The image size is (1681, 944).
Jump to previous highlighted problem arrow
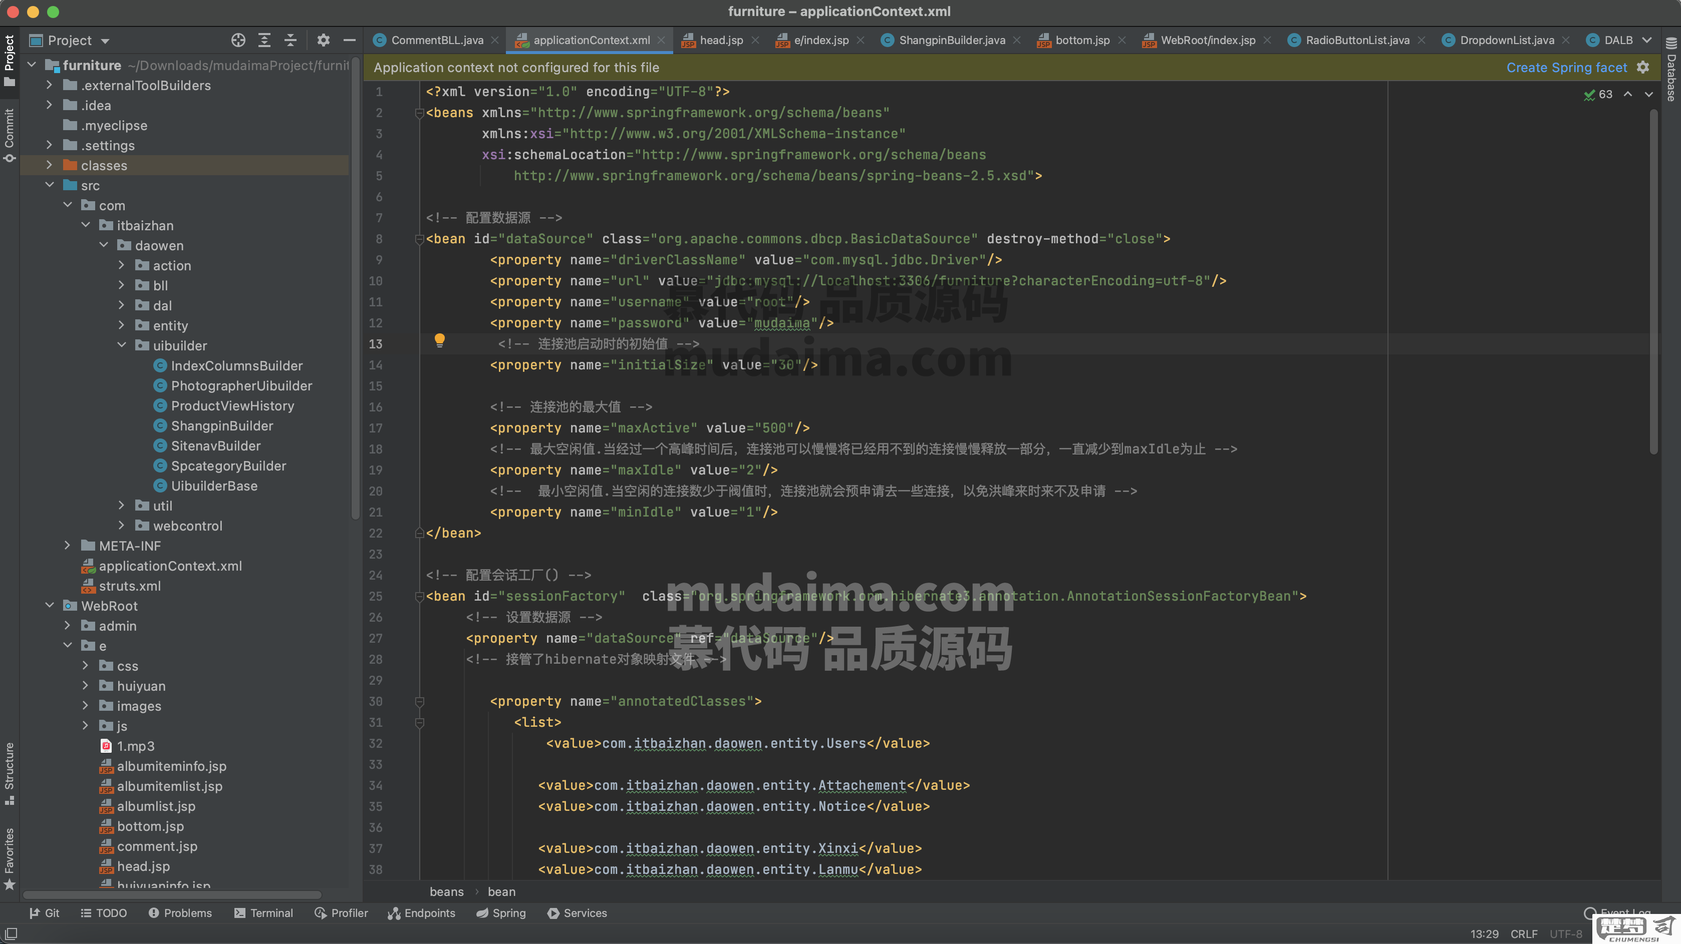coord(1628,95)
